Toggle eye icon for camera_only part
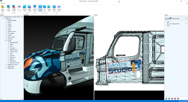Viewport: 188px width, 102px height. [9, 52]
